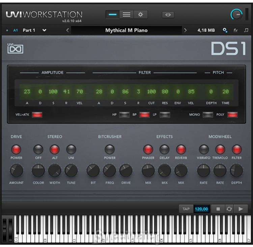Click the filter attack value 28

pos(99,92)
